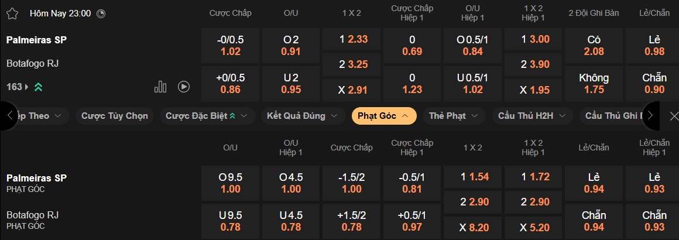Choose corners draw X odds 8.20
The image size is (679, 240).
coord(473,227)
